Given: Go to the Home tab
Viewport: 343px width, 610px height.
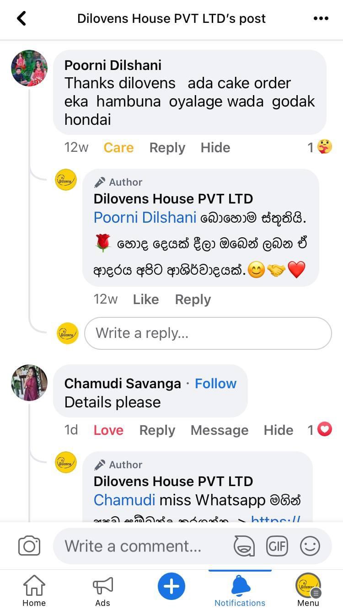Looking at the screenshot, I should point(34,591).
